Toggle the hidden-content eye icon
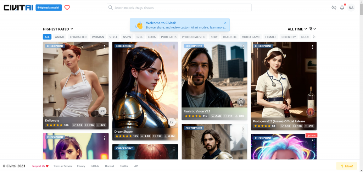 tap(334, 8)
